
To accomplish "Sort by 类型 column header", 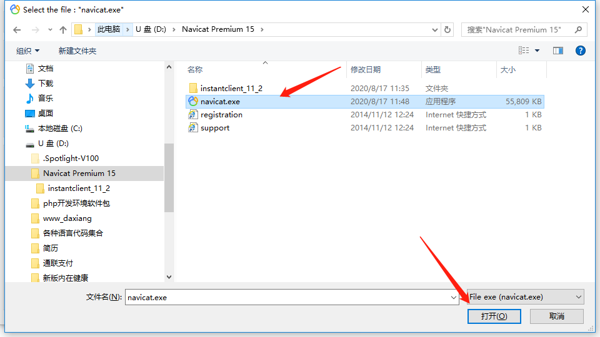I will tap(433, 69).
